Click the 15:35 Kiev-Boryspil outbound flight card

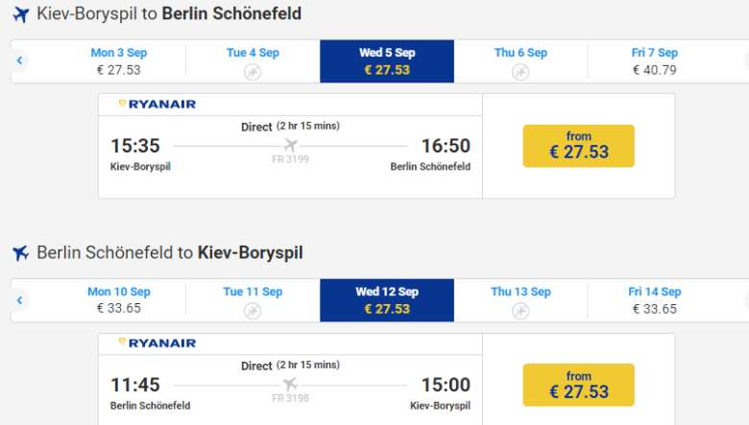[x=290, y=146]
